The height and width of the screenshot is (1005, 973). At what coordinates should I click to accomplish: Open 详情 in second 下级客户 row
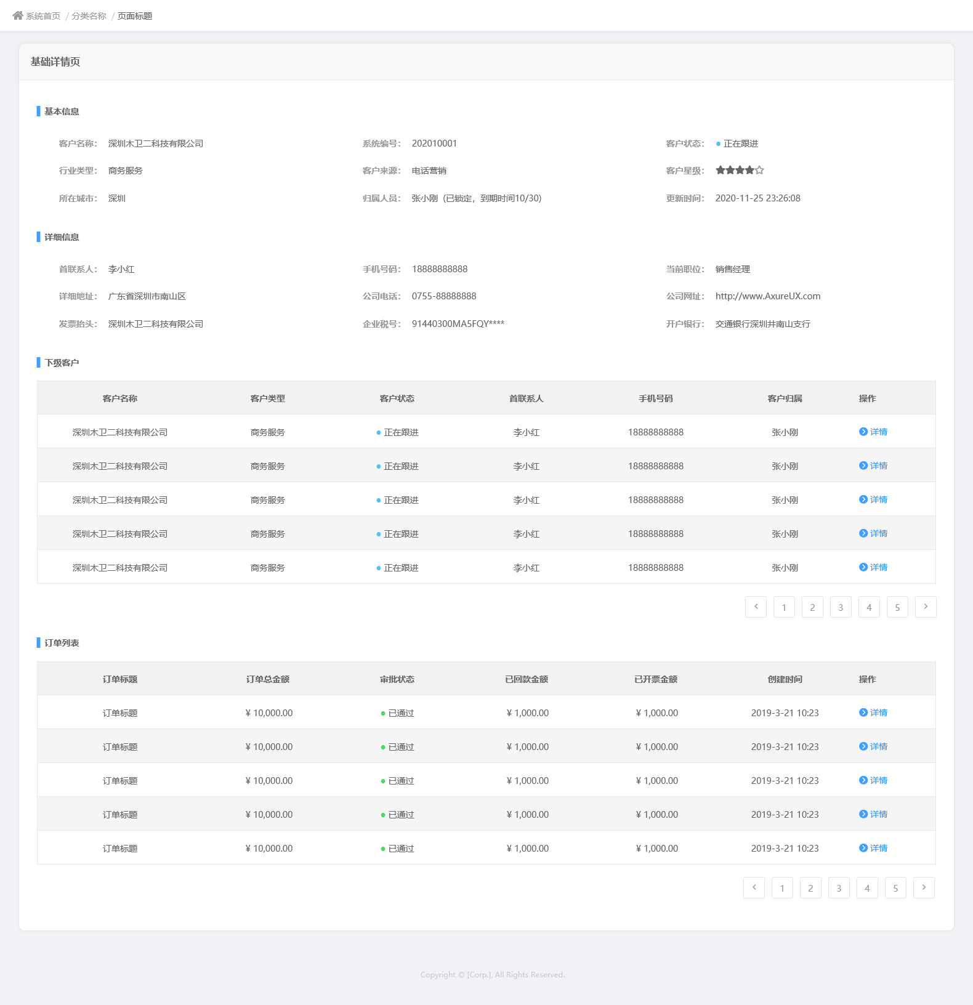click(x=873, y=466)
